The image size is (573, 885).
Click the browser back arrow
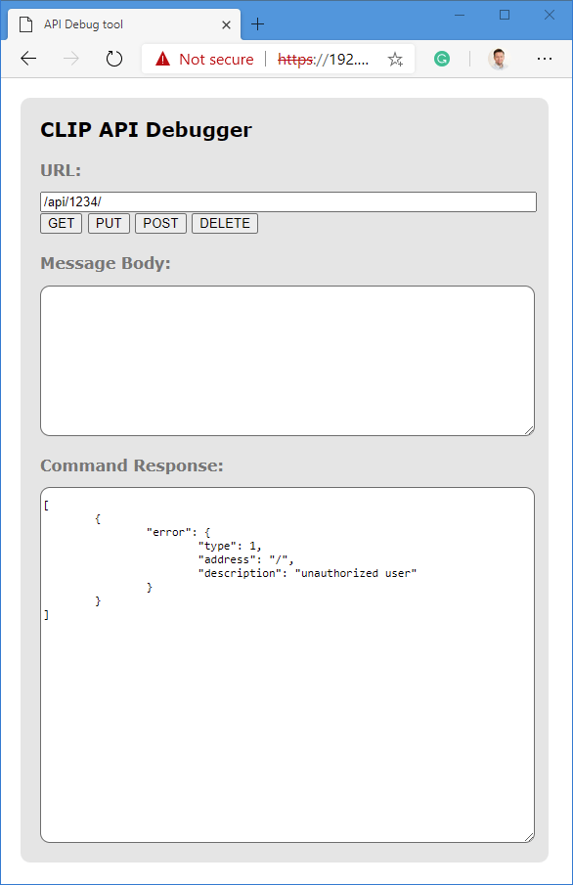(28, 58)
